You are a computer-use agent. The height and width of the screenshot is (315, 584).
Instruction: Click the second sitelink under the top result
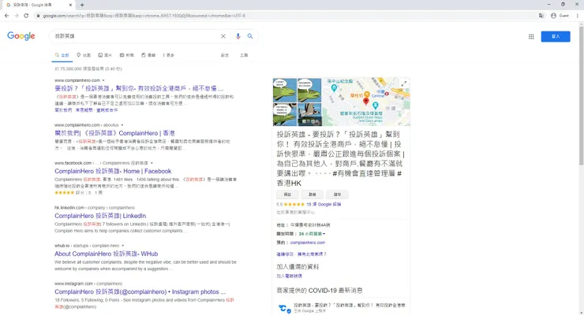coord(84,110)
